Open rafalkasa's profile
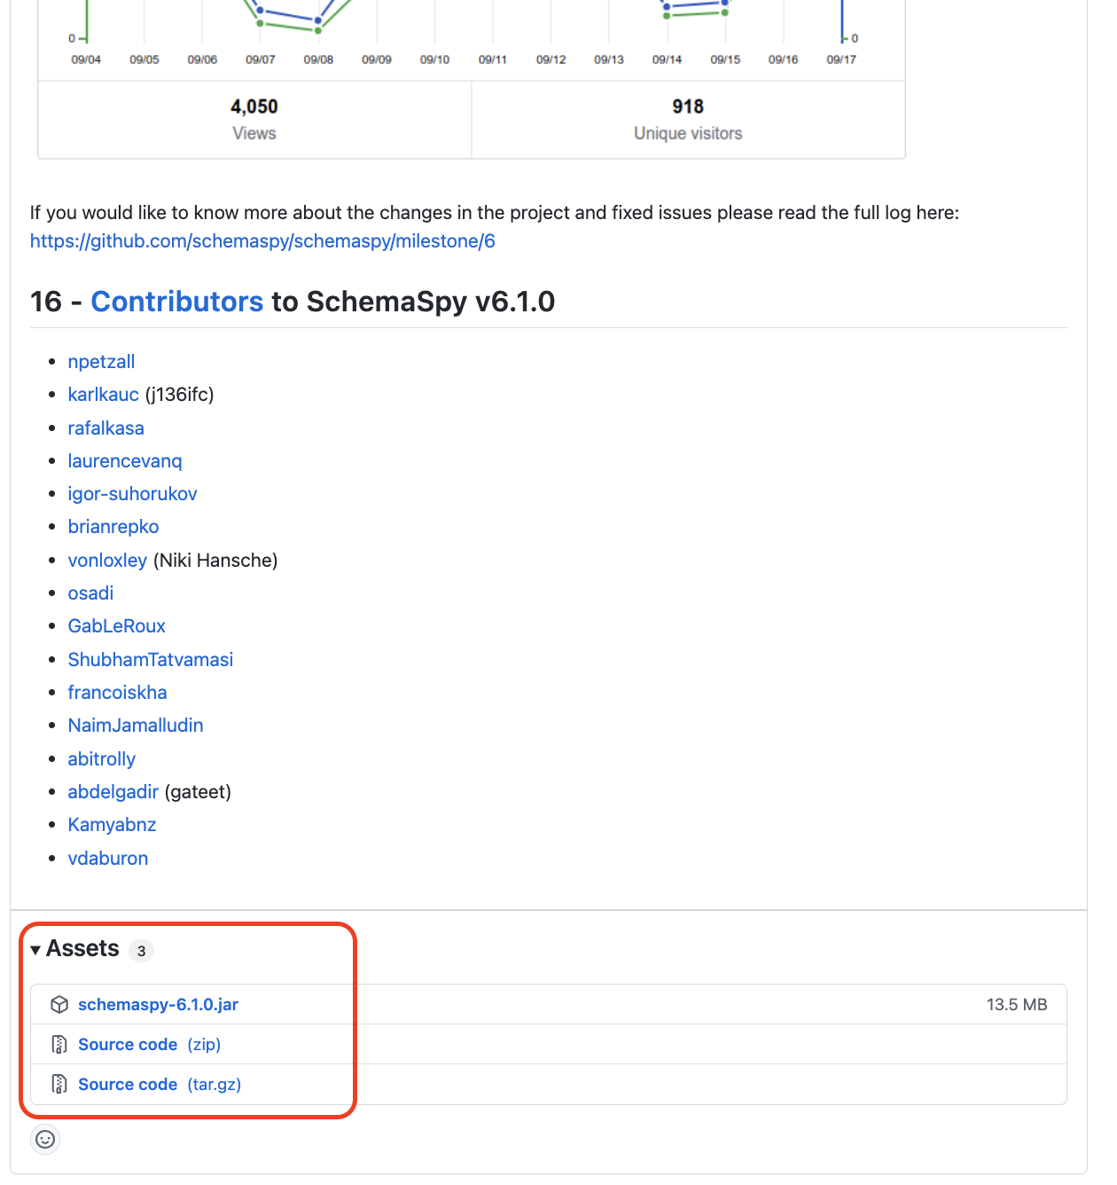Viewport: 1117px width, 1185px height. coord(105,428)
